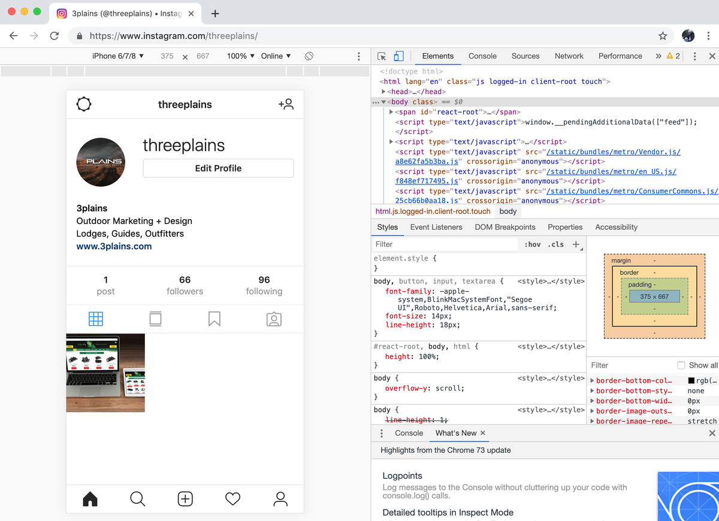Expand the head element node
The image size is (719, 521).
(383, 92)
